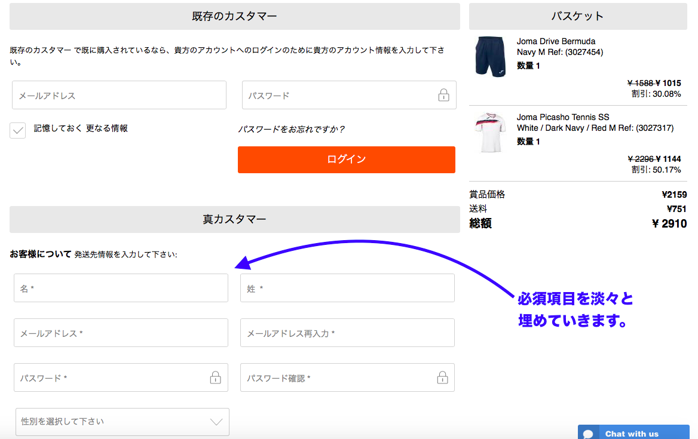Click the メールアドレス再入力 field

click(347, 333)
